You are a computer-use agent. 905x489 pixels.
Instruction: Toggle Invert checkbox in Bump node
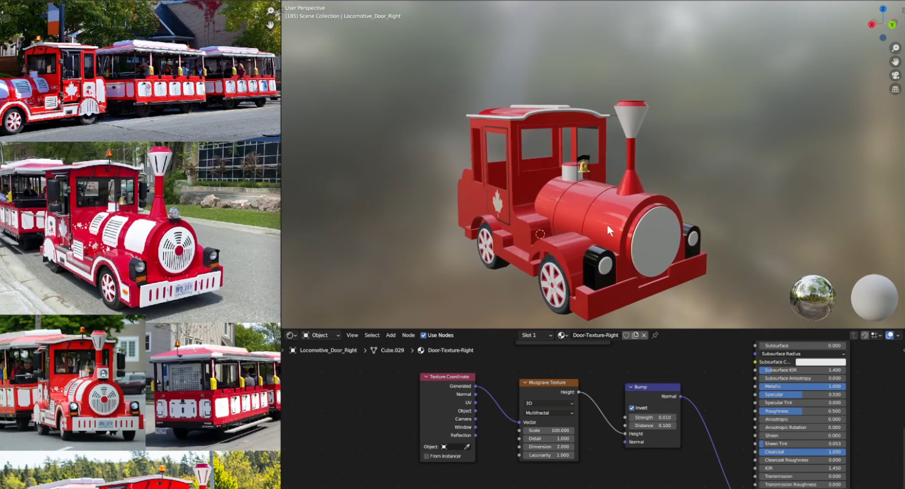pyautogui.click(x=632, y=408)
